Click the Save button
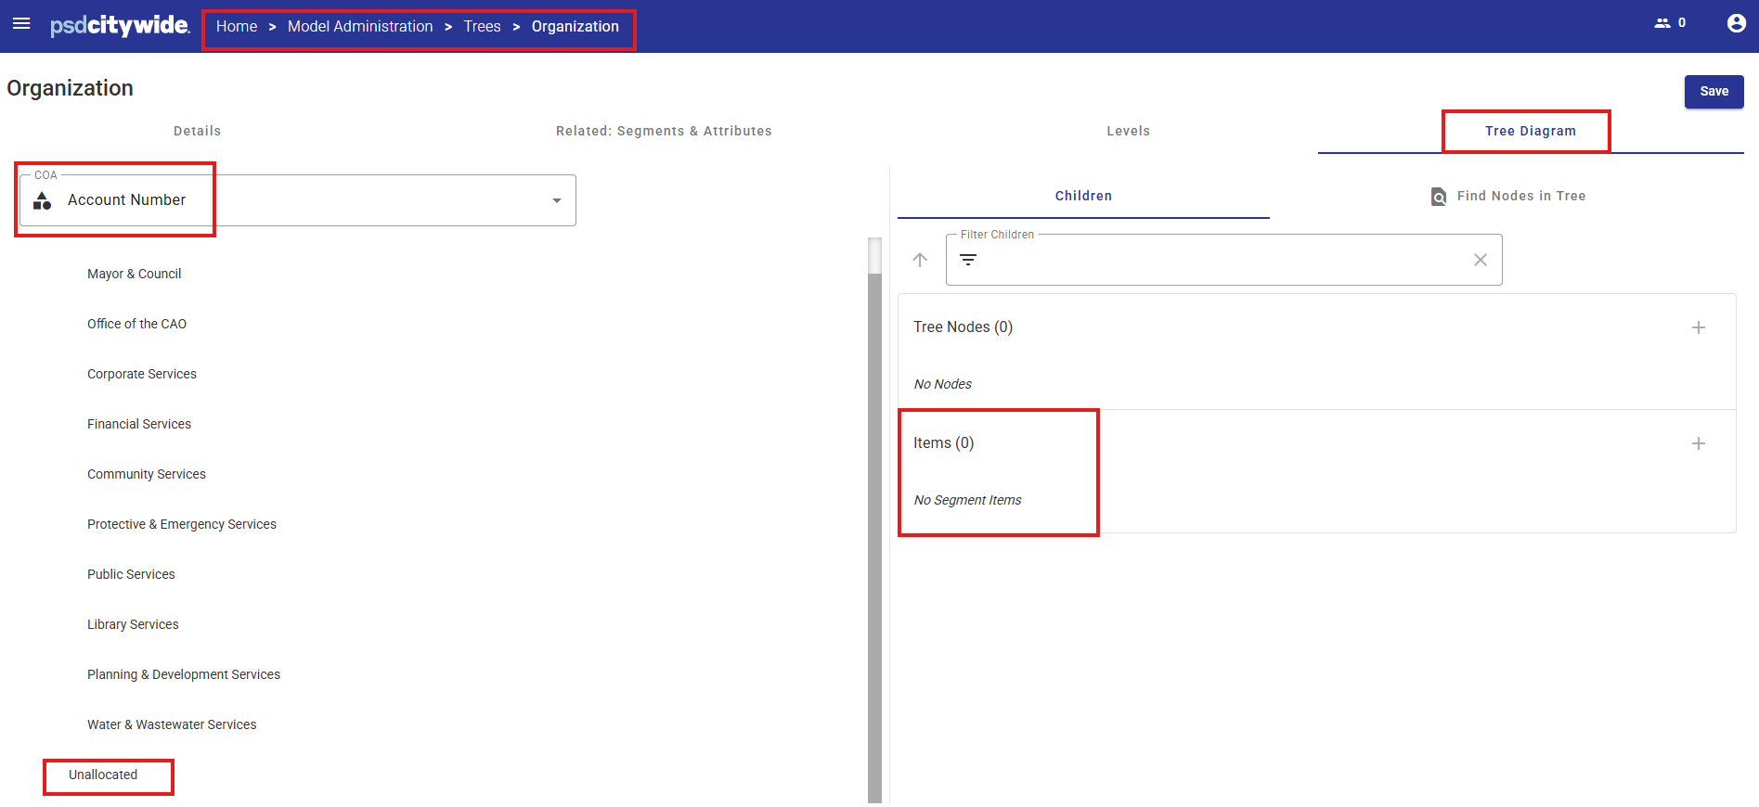This screenshot has width=1759, height=807. point(1714,91)
